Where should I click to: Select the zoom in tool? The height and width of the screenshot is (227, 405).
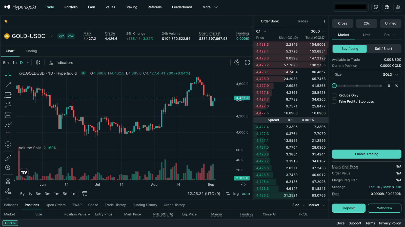pyautogui.click(x=8, y=168)
